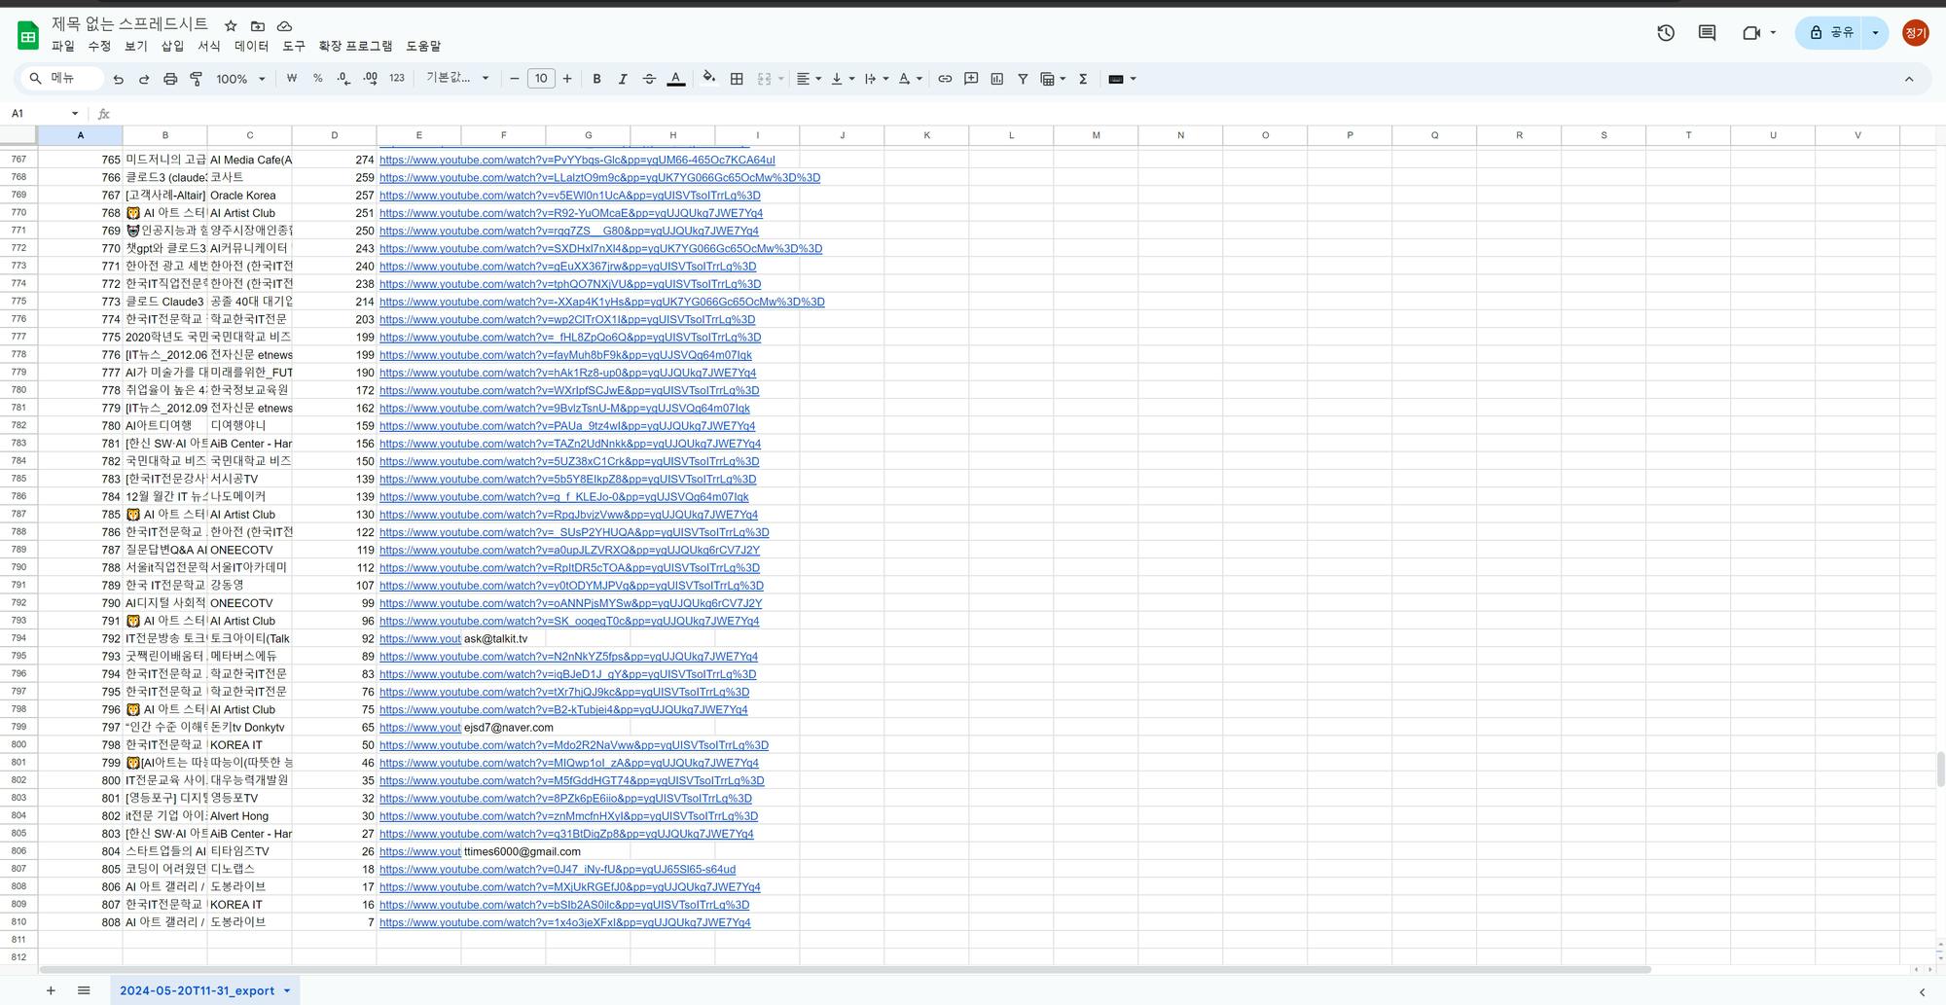The width and height of the screenshot is (1946, 1005).
Task: Open the all sheets list
Action: [x=84, y=990]
